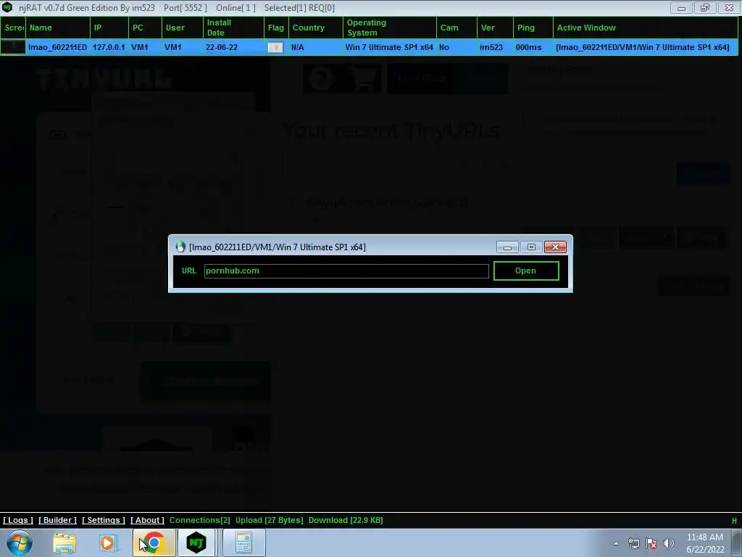
Task: Open the Calculator taskbar button
Action: 243,542
